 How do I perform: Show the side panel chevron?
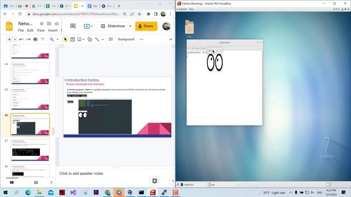pyautogui.click(x=173, y=181)
